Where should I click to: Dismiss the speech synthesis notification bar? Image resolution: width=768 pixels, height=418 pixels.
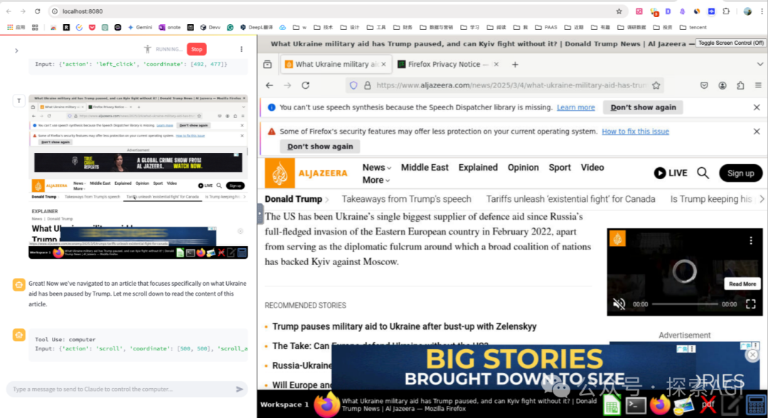pos(756,107)
